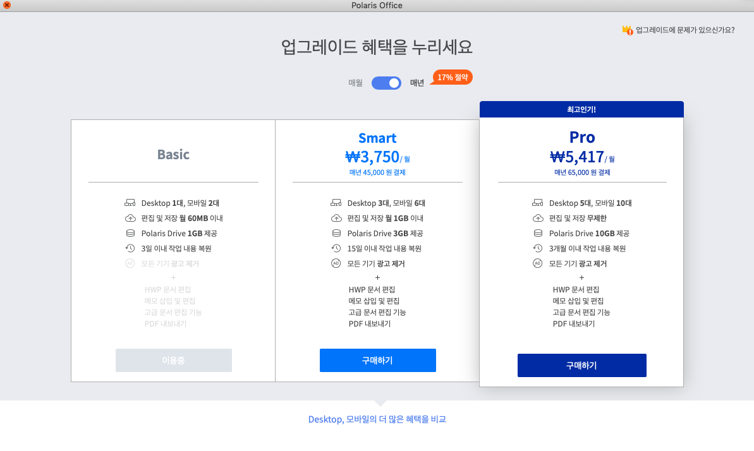The width and height of the screenshot is (754, 451).
Task: Click the ₩3,750 Smart price
Action: (373, 157)
